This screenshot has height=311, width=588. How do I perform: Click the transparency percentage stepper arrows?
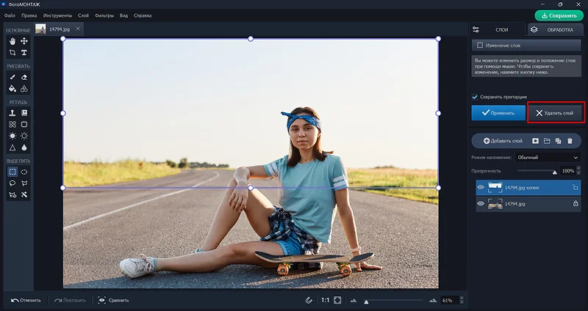578,171
